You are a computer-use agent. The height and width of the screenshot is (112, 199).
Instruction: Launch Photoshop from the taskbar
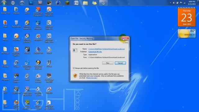tap(31, 3)
